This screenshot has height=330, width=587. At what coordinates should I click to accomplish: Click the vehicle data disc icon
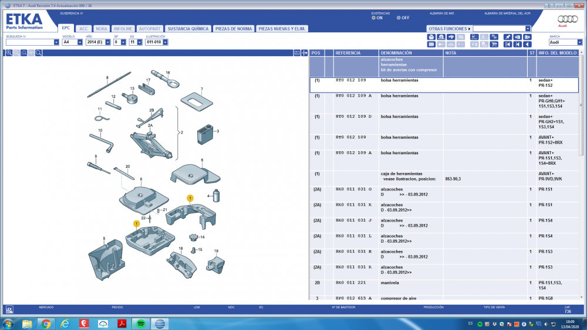pyautogui.click(x=441, y=37)
